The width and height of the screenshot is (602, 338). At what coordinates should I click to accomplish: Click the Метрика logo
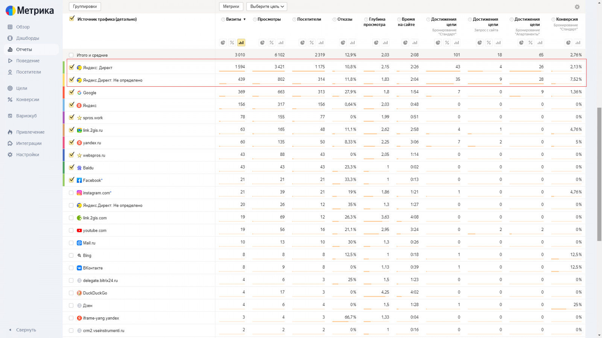pos(30,11)
